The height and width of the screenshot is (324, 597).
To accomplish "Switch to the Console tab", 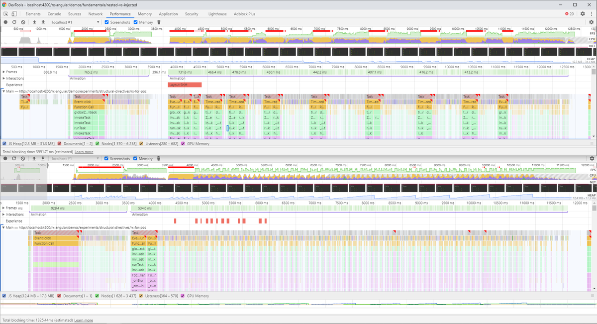I will 54,14.
